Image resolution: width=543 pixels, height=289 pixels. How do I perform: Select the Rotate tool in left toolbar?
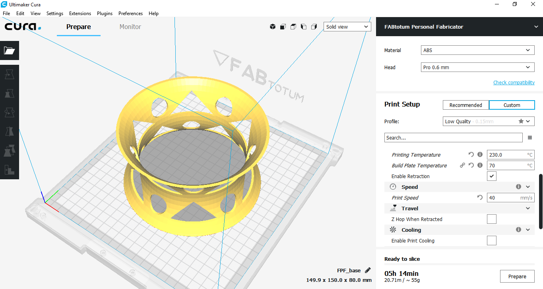(x=10, y=112)
